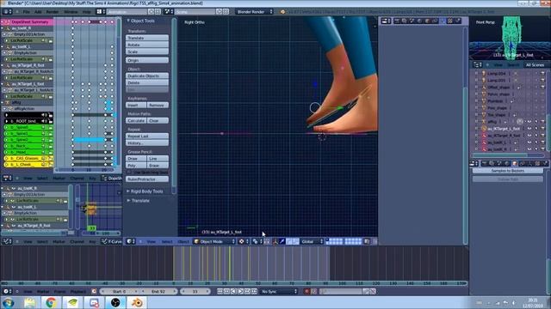Click the Ruler/Protractor button
Viewport: 551px width, 309px height.
coord(147,179)
